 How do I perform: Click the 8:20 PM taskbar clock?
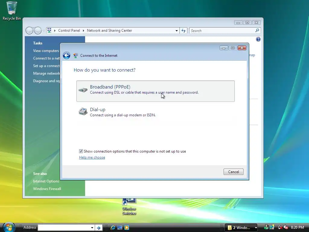coord(297,227)
